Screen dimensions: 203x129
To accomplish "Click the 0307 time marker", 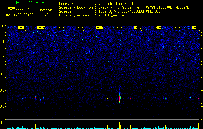I will (138, 28).
